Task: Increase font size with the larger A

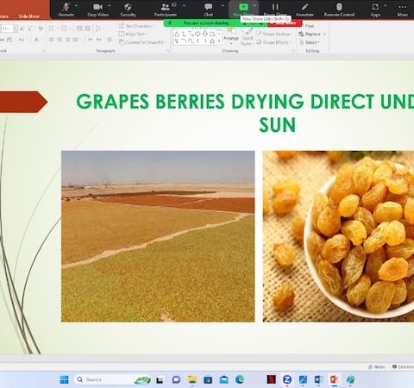Action: [22, 28]
